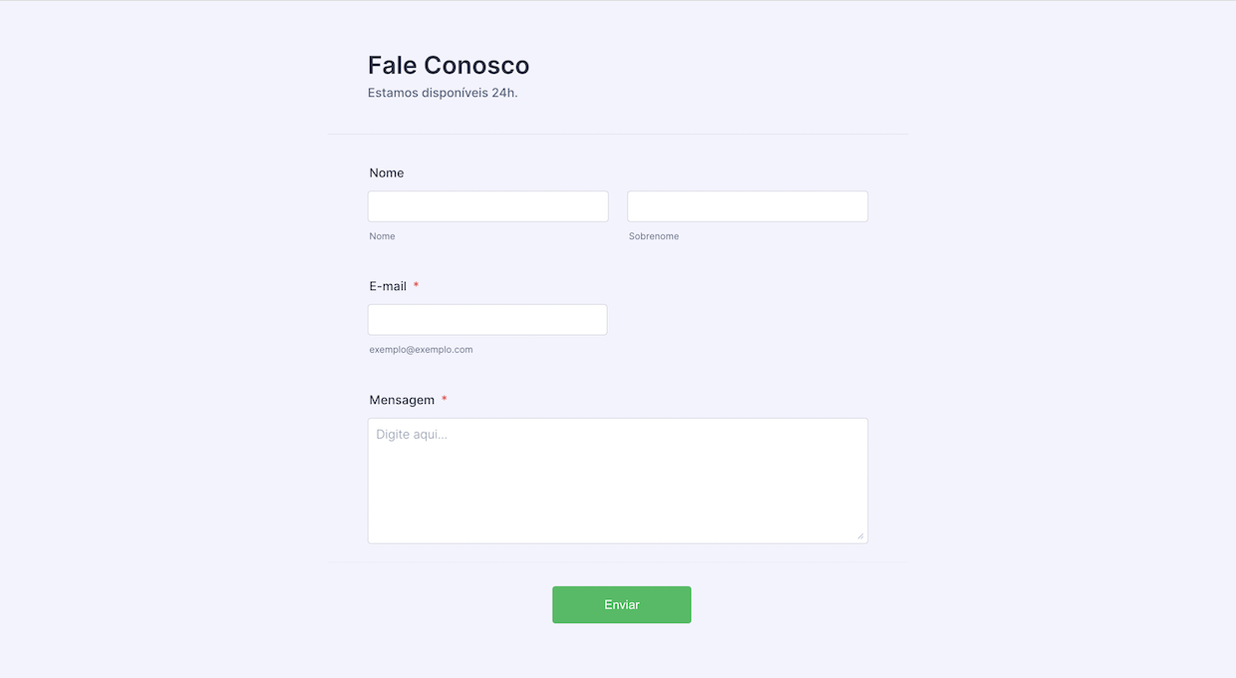Screen dimensions: 1236x678
Task: Focus the Sobrenome input field
Action: click(x=747, y=206)
